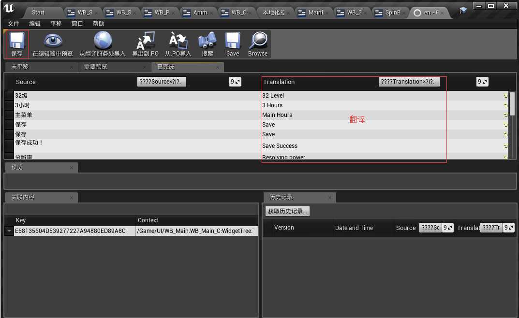519x318 pixels.
Task: Click the 在编辑器中预览 eye icon
Action: (x=52, y=43)
